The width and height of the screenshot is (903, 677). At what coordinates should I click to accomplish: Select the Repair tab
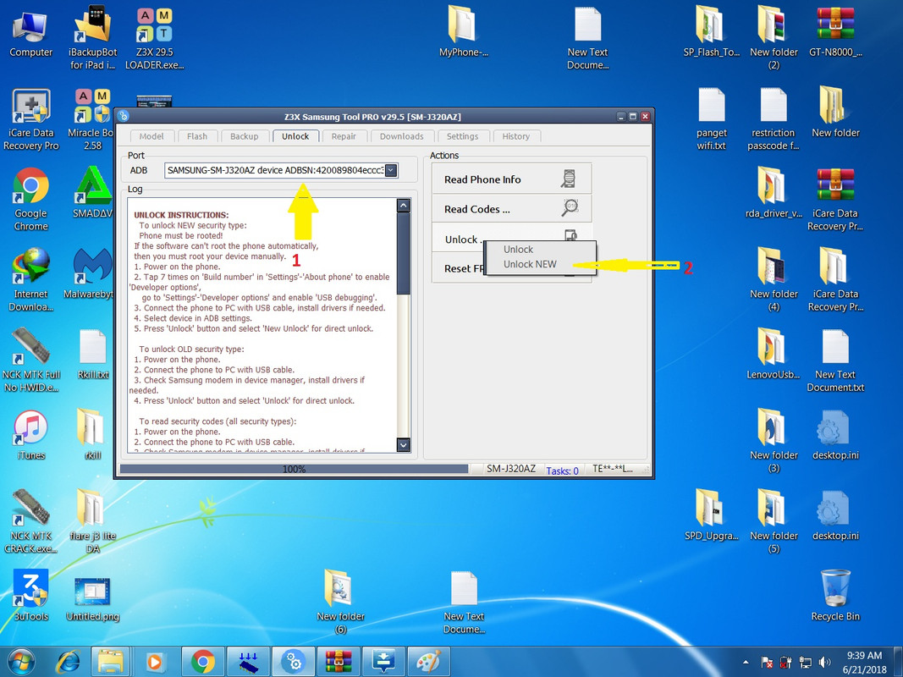coord(344,136)
